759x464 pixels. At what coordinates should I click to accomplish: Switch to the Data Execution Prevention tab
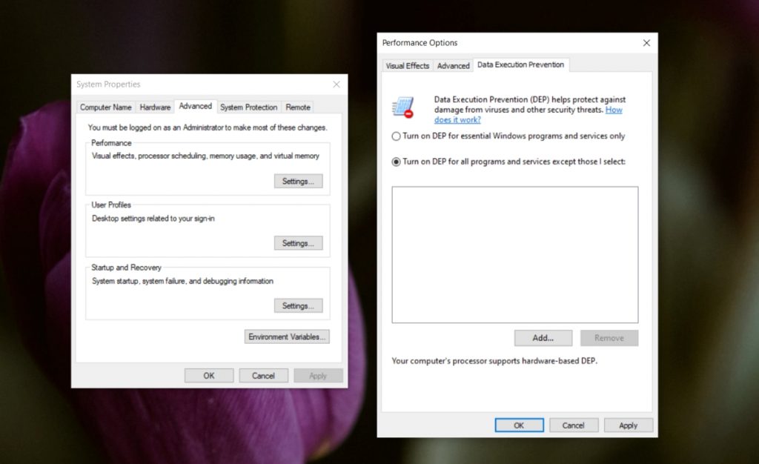[521, 64]
